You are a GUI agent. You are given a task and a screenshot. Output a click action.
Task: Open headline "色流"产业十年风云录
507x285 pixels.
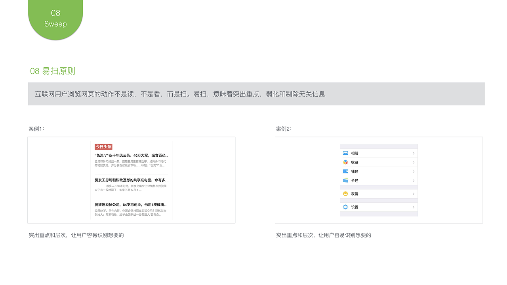point(131,156)
